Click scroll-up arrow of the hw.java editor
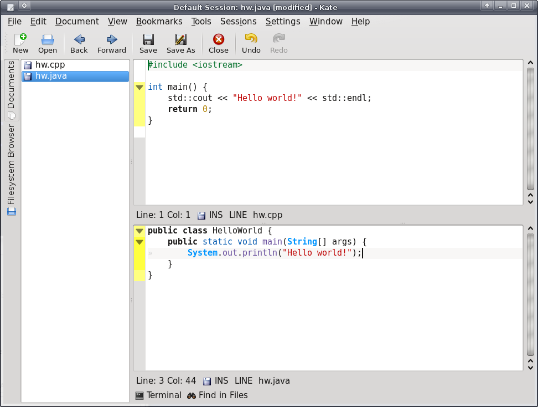This screenshot has height=407, width=538. [x=530, y=228]
